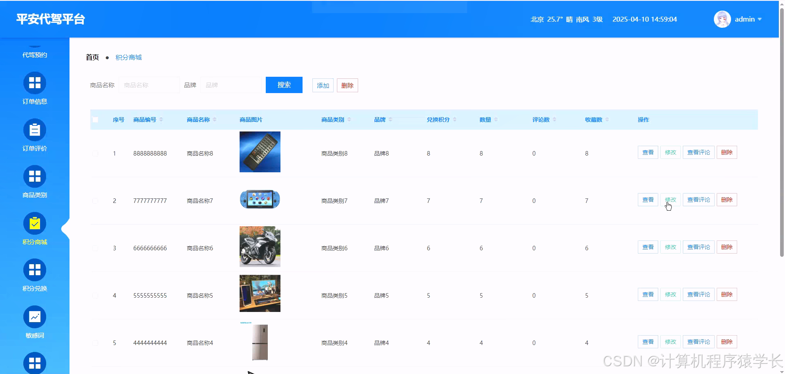Click the 积分商城 breadcrumb link

click(128, 57)
